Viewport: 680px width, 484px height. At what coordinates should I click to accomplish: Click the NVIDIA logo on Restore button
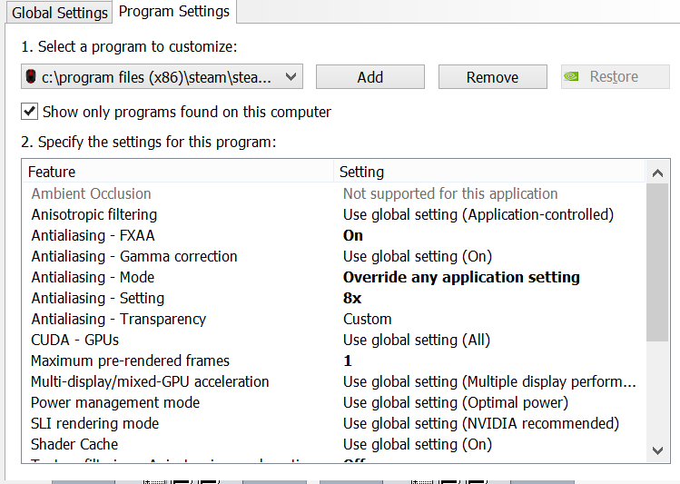[571, 77]
